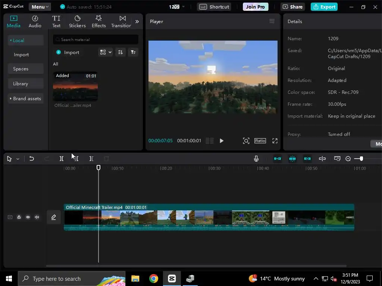Click the timeline zoom slider handle

pos(361,159)
